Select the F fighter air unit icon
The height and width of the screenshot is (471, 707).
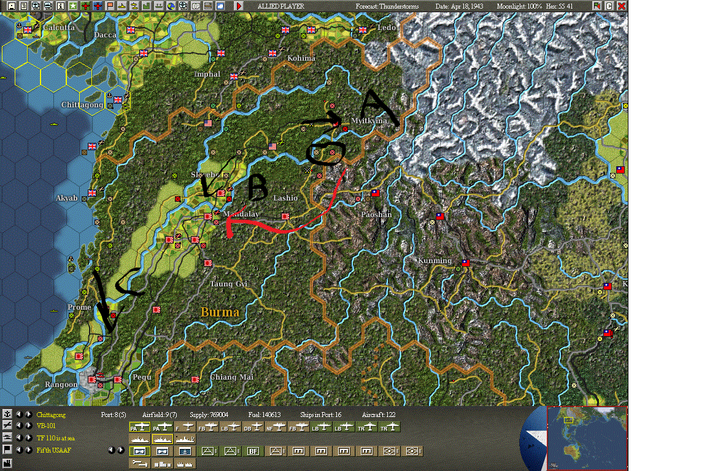click(185, 427)
